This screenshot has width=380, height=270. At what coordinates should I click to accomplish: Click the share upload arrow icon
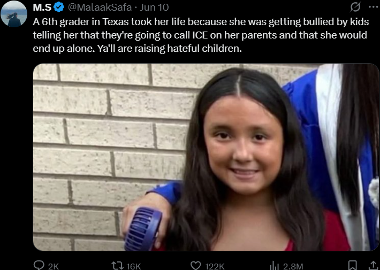click(x=374, y=266)
